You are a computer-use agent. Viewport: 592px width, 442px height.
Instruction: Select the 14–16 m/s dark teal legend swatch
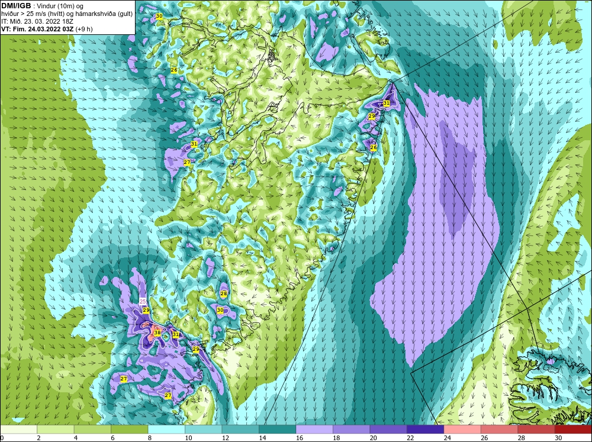point(278,429)
